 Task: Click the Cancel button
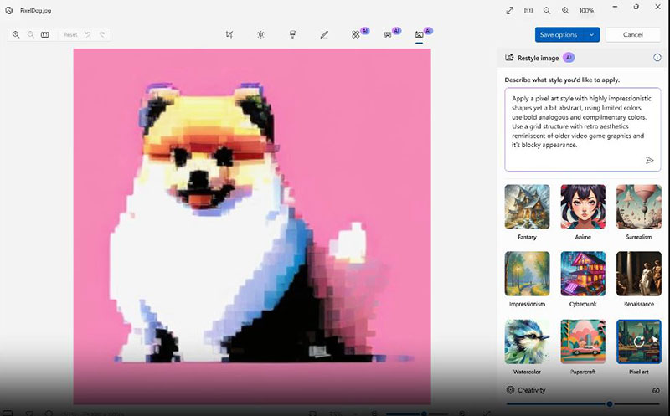pos(633,34)
